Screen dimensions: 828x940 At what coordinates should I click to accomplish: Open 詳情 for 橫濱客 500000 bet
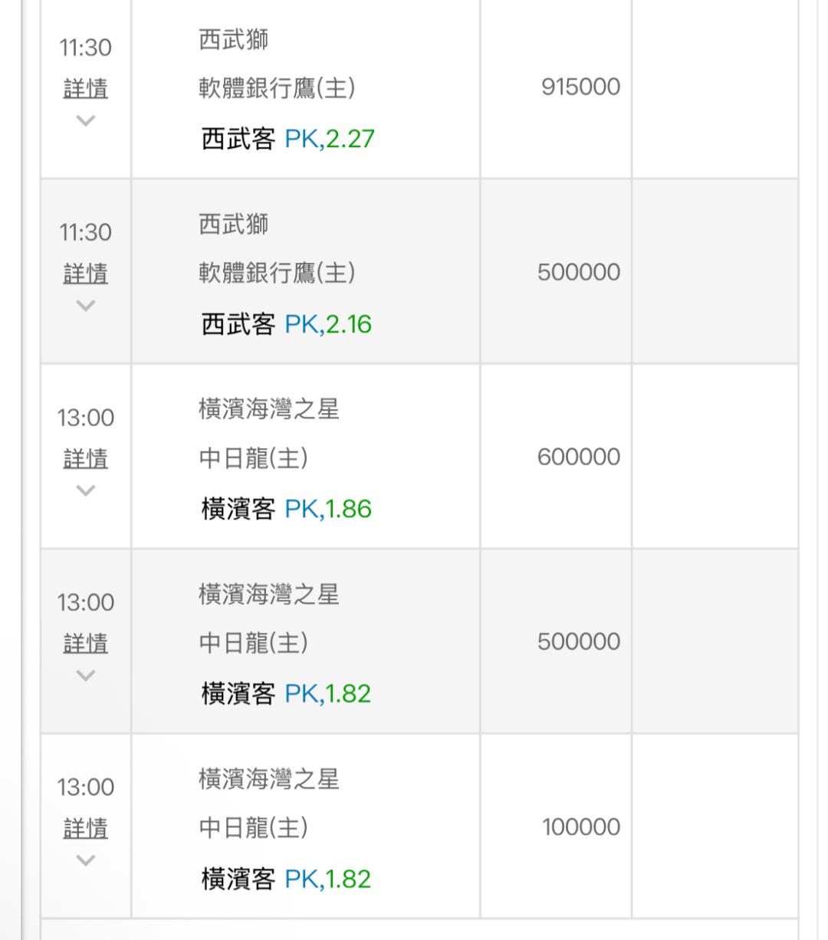tap(85, 644)
